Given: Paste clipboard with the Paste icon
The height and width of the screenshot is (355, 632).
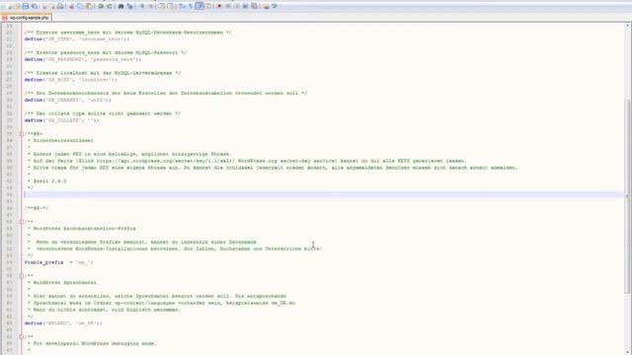Looking at the screenshot, I should [x=89, y=6].
